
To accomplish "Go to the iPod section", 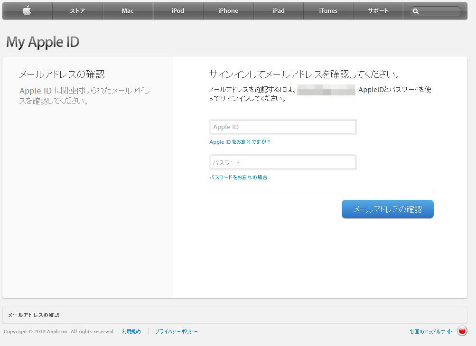I will pyautogui.click(x=178, y=10).
